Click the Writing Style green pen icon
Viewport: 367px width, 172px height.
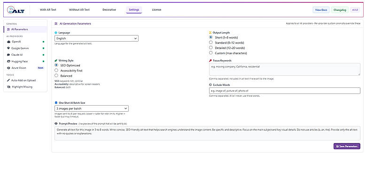point(56,60)
